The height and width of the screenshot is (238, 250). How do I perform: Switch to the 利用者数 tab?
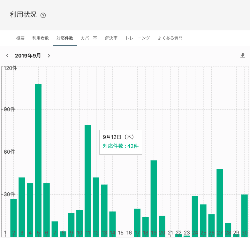[41, 38]
